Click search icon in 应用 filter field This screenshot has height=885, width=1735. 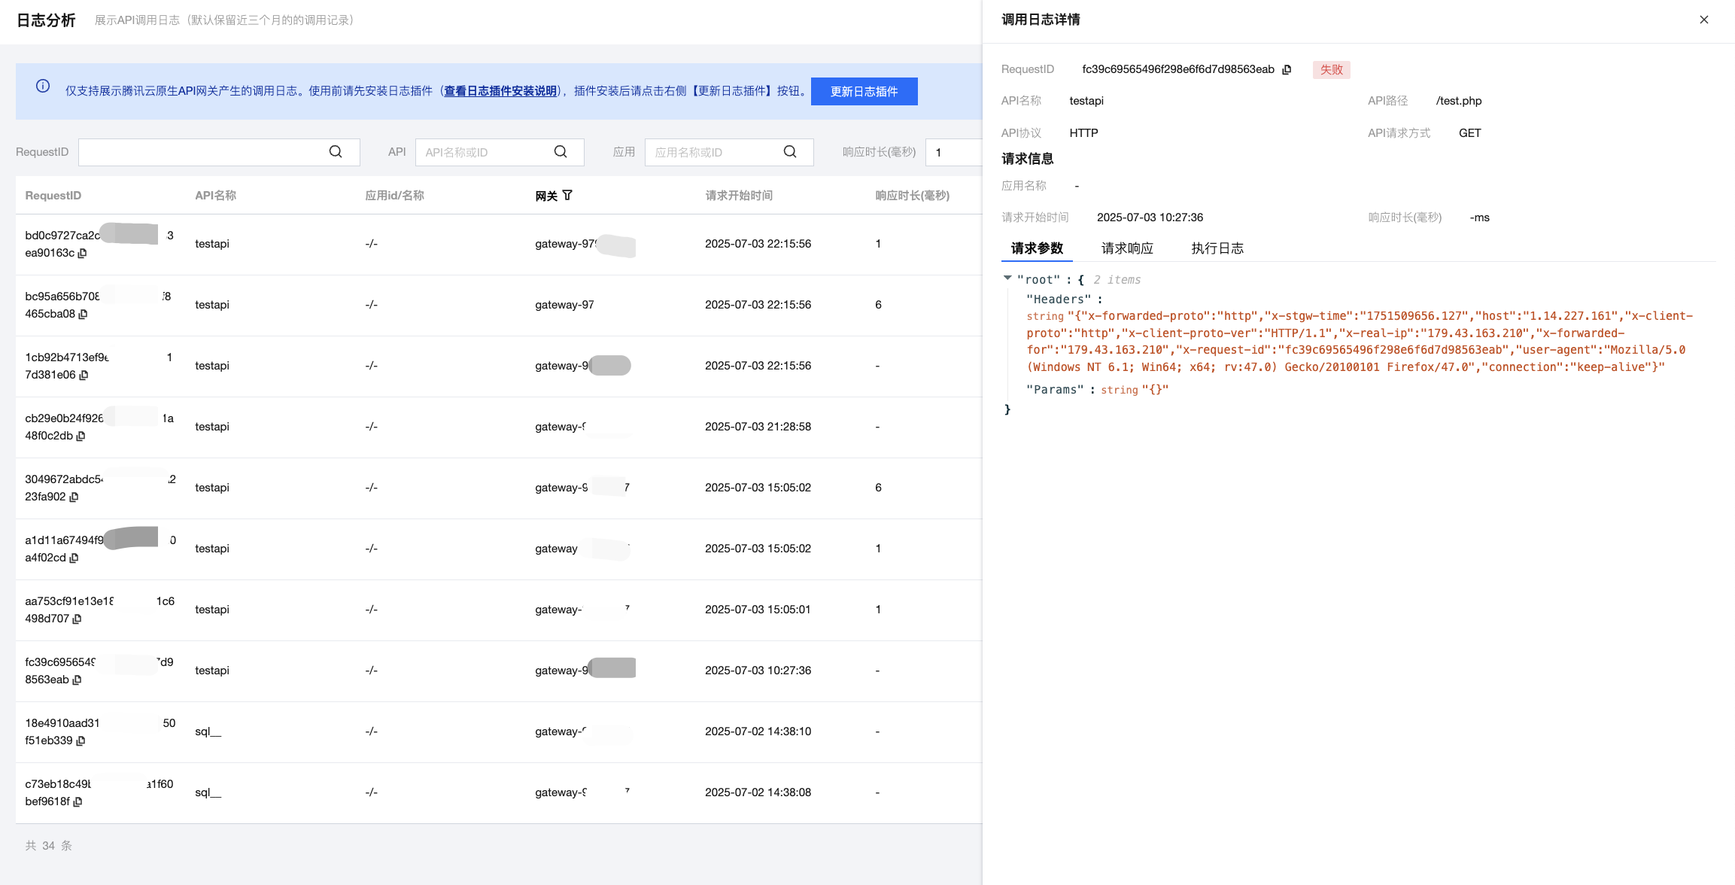(790, 152)
